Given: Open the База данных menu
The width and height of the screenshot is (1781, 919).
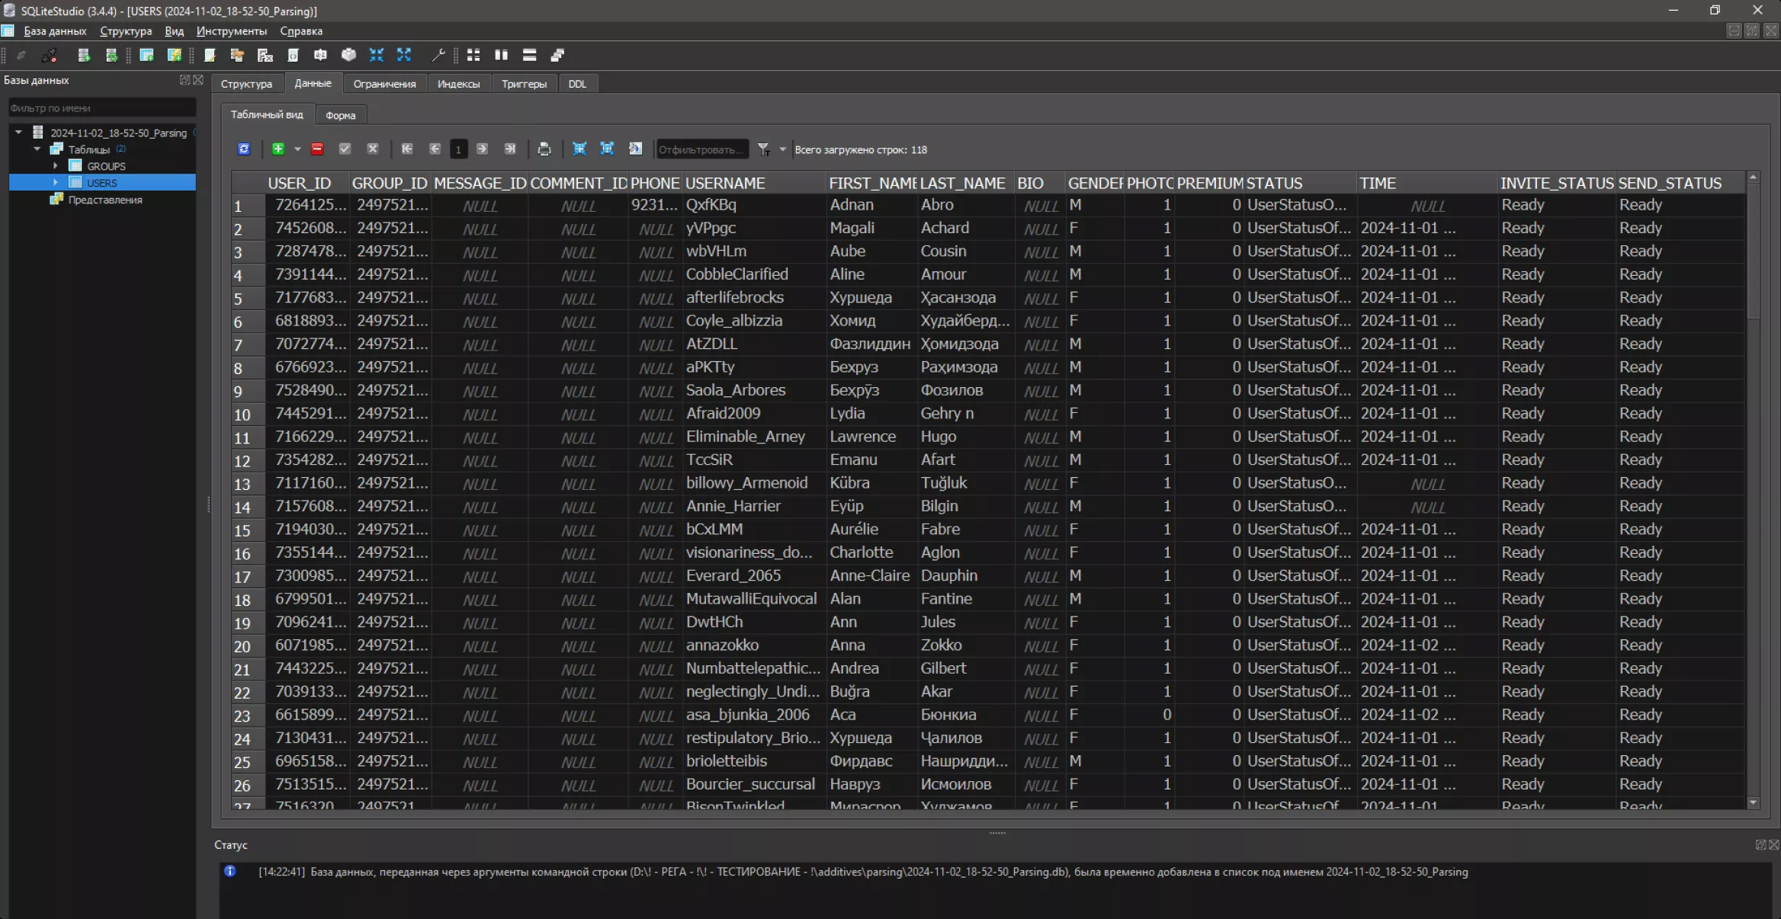Looking at the screenshot, I should (x=55, y=31).
